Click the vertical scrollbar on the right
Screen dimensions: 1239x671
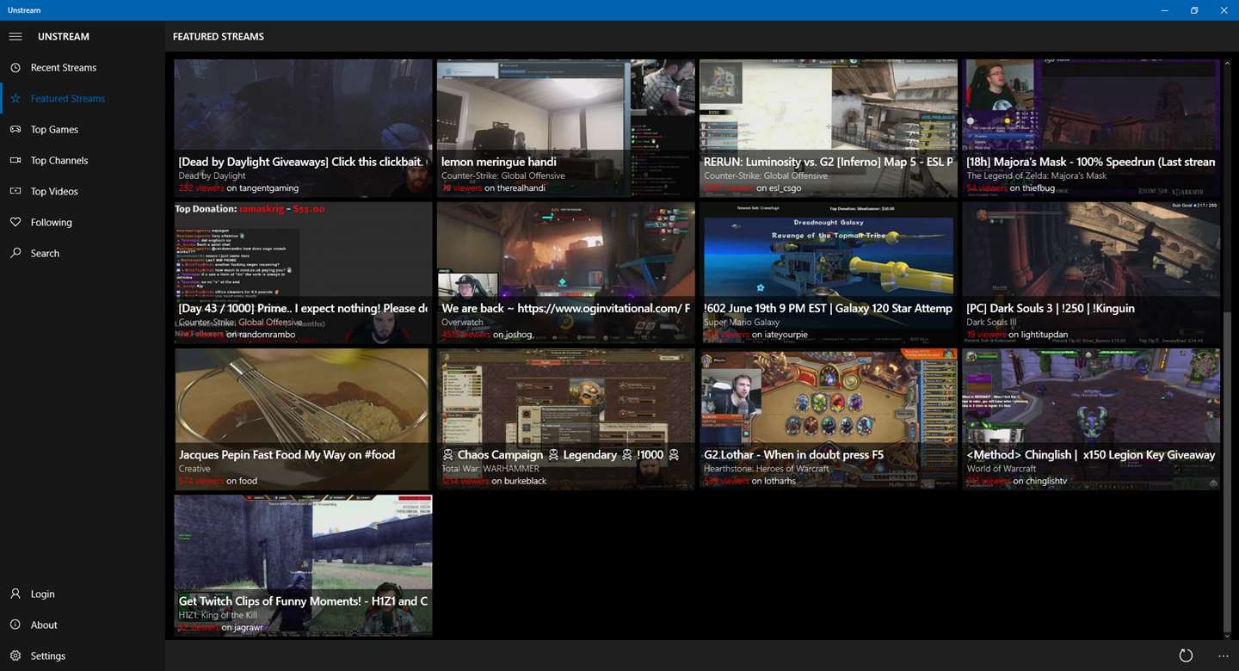point(1227,471)
